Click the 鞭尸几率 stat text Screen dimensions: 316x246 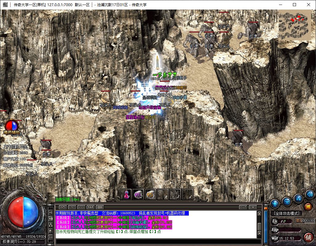point(14,159)
